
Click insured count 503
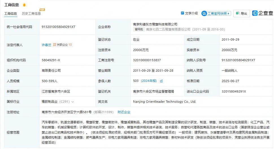(136, 81)
